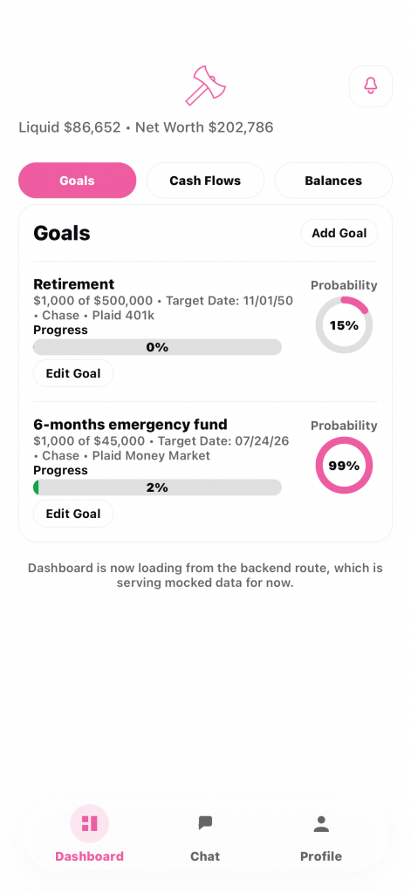The height and width of the screenshot is (893, 411).
Task: Tap the pink axe logo icon
Action: (x=205, y=85)
